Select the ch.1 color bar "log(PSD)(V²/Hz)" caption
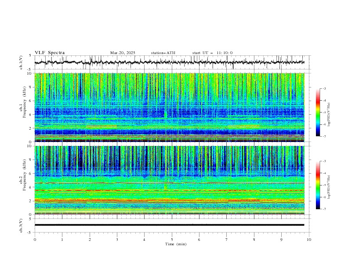 (x=329, y=115)
